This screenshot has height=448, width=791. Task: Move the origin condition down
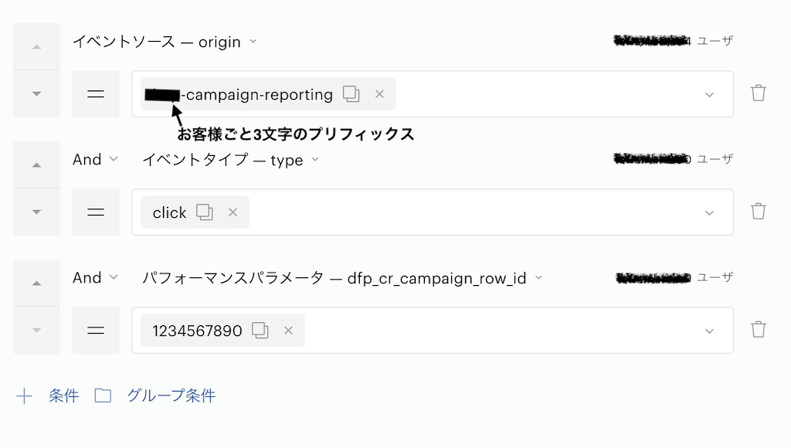pyautogui.click(x=36, y=93)
